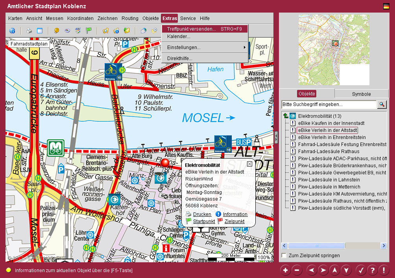Enable 'Zum Zielpunkt springen' checkbox

(x=284, y=256)
